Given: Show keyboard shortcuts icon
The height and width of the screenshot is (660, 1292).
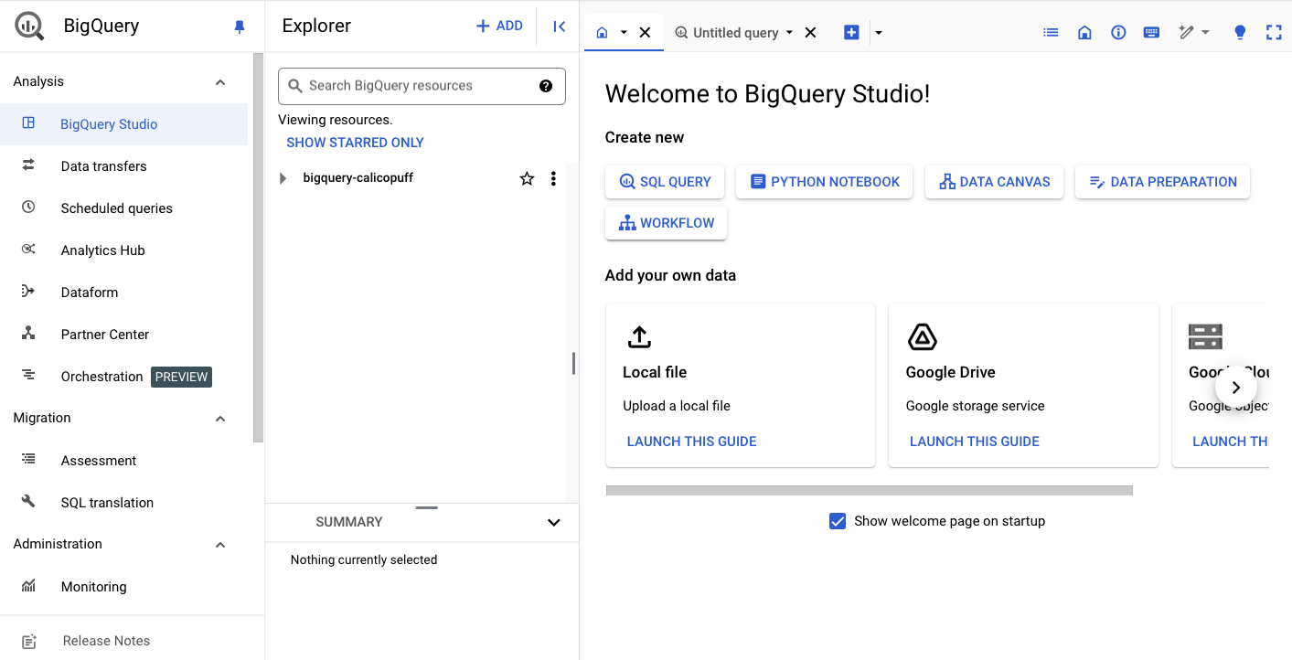Looking at the screenshot, I should pos(1151,32).
